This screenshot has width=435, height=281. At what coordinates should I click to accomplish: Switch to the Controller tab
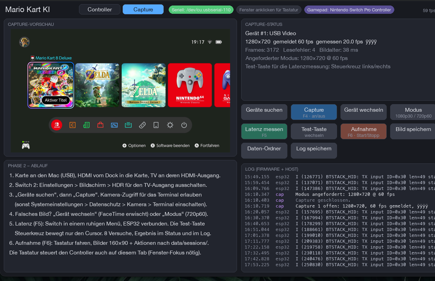point(100,9)
